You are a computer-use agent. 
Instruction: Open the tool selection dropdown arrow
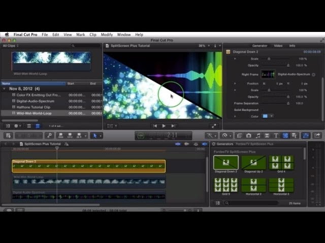[101, 136]
